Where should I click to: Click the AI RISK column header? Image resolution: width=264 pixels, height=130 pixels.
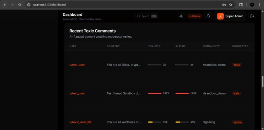(180, 46)
